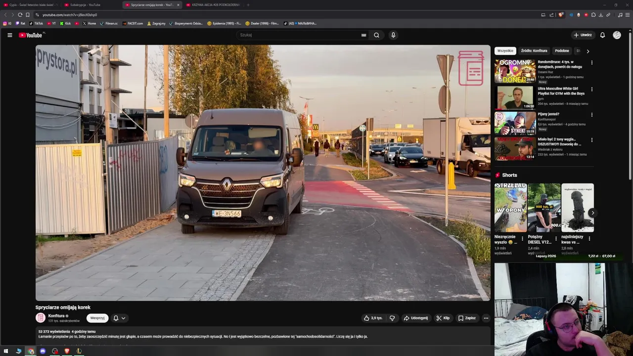The image size is (633, 356).
Task: Open Konfitura channel avatar
Action: click(41, 318)
